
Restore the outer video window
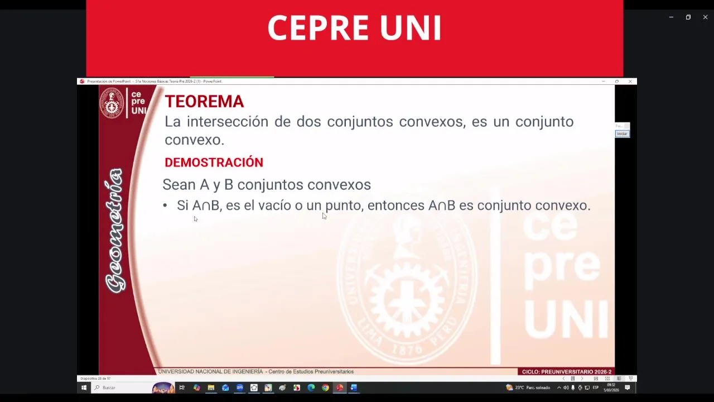(688, 17)
